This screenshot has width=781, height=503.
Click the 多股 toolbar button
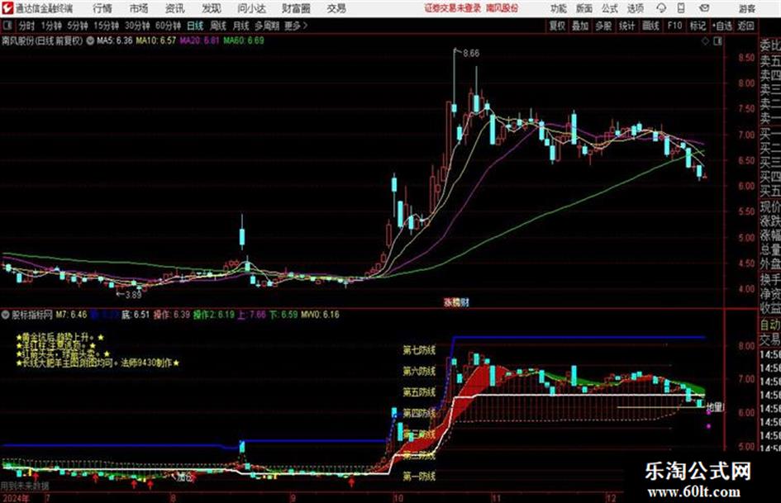603,26
